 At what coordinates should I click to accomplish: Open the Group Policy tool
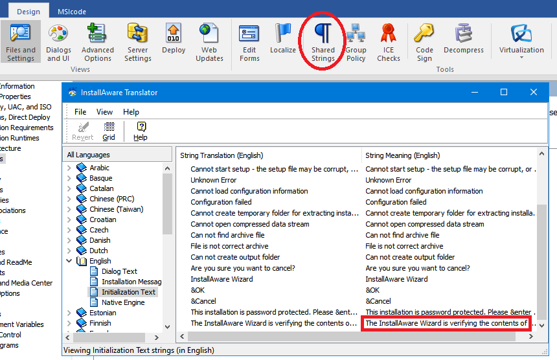[356, 42]
